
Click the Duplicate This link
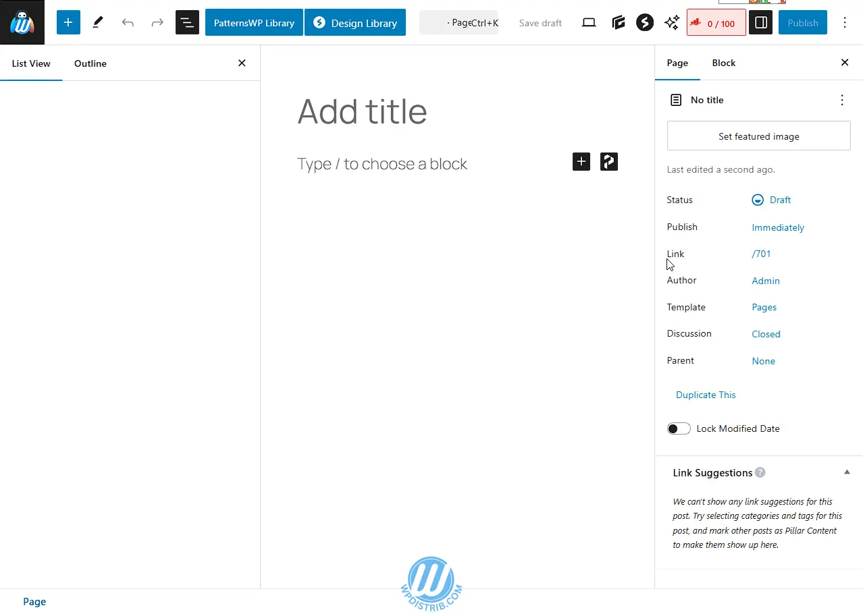coord(706,395)
